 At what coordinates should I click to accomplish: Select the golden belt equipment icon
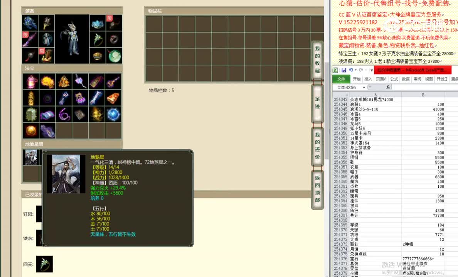[98, 55]
